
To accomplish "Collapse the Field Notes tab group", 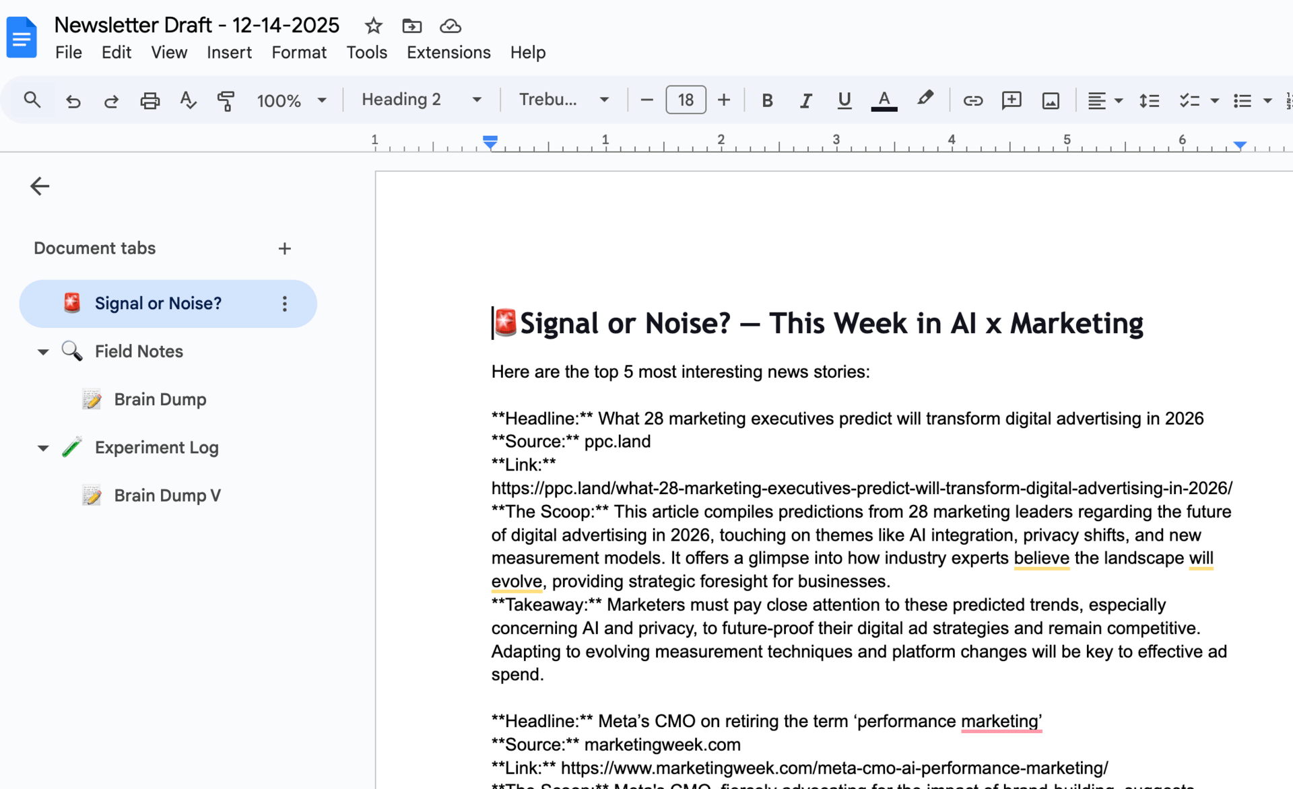I will click(x=43, y=351).
